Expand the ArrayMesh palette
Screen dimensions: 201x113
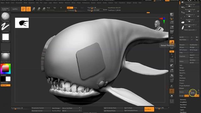click(183, 102)
